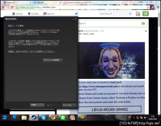Go back in Chrome
161x126 pixels.
click(x=3, y=7)
